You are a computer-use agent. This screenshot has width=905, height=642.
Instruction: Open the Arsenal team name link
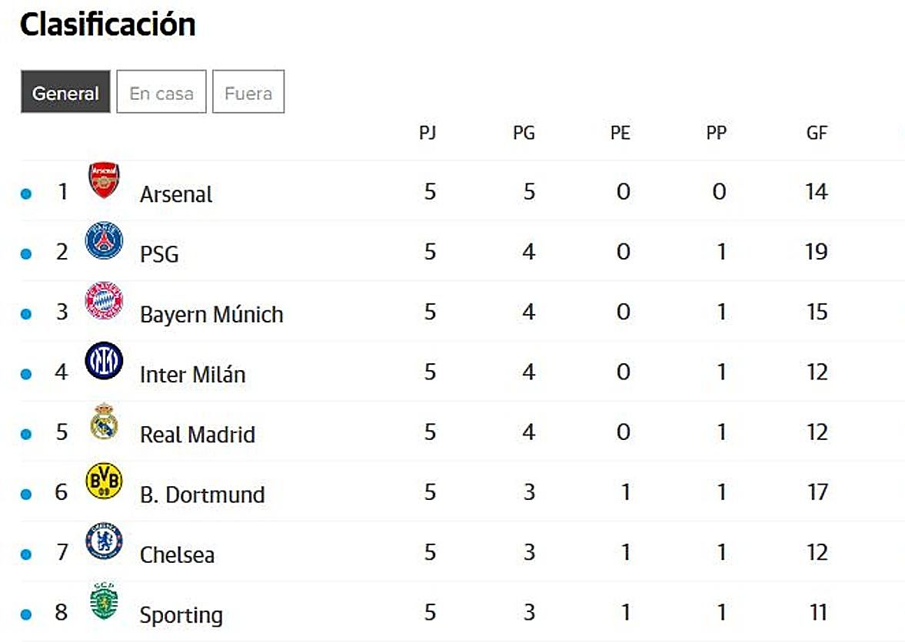point(176,194)
